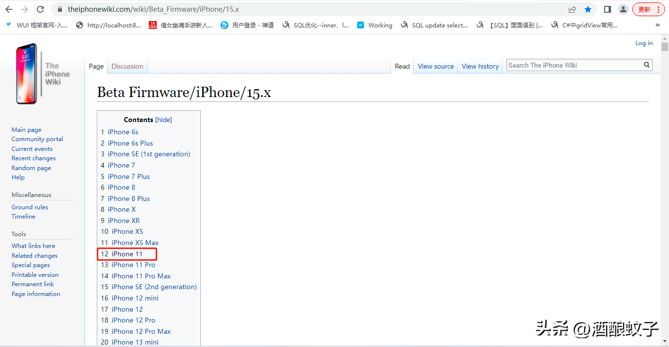This screenshot has width=669, height=347.
Task: Open the Working bookmark
Action: pyautogui.click(x=374, y=25)
